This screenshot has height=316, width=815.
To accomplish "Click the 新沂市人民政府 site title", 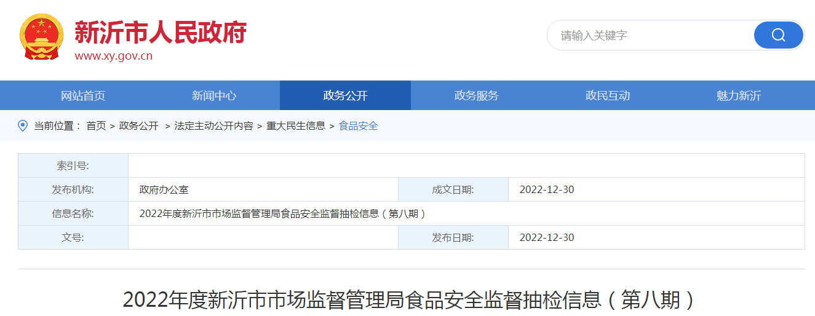I will 161,32.
